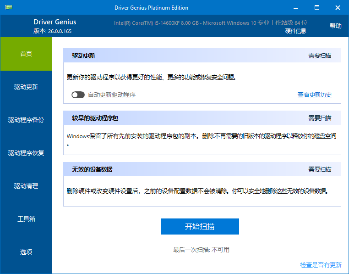
Task: Click the 较早的驱动程序包 panel heading
Action: click(x=95, y=118)
